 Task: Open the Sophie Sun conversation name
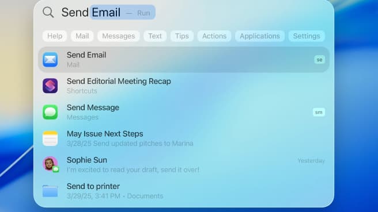click(87, 160)
